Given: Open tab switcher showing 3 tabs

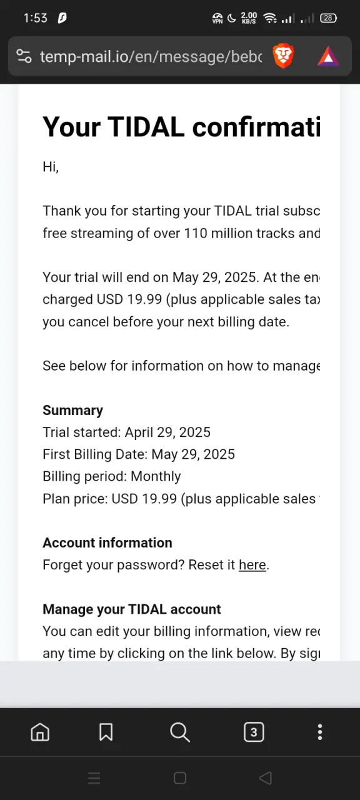Looking at the screenshot, I should click(x=254, y=732).
